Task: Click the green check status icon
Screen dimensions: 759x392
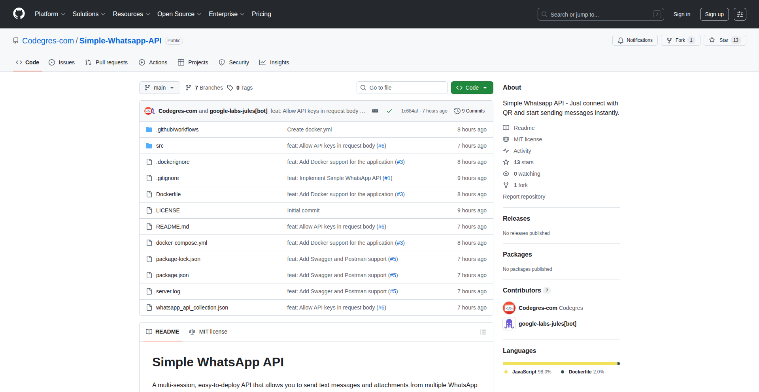Action: click(x=389, y=111)
